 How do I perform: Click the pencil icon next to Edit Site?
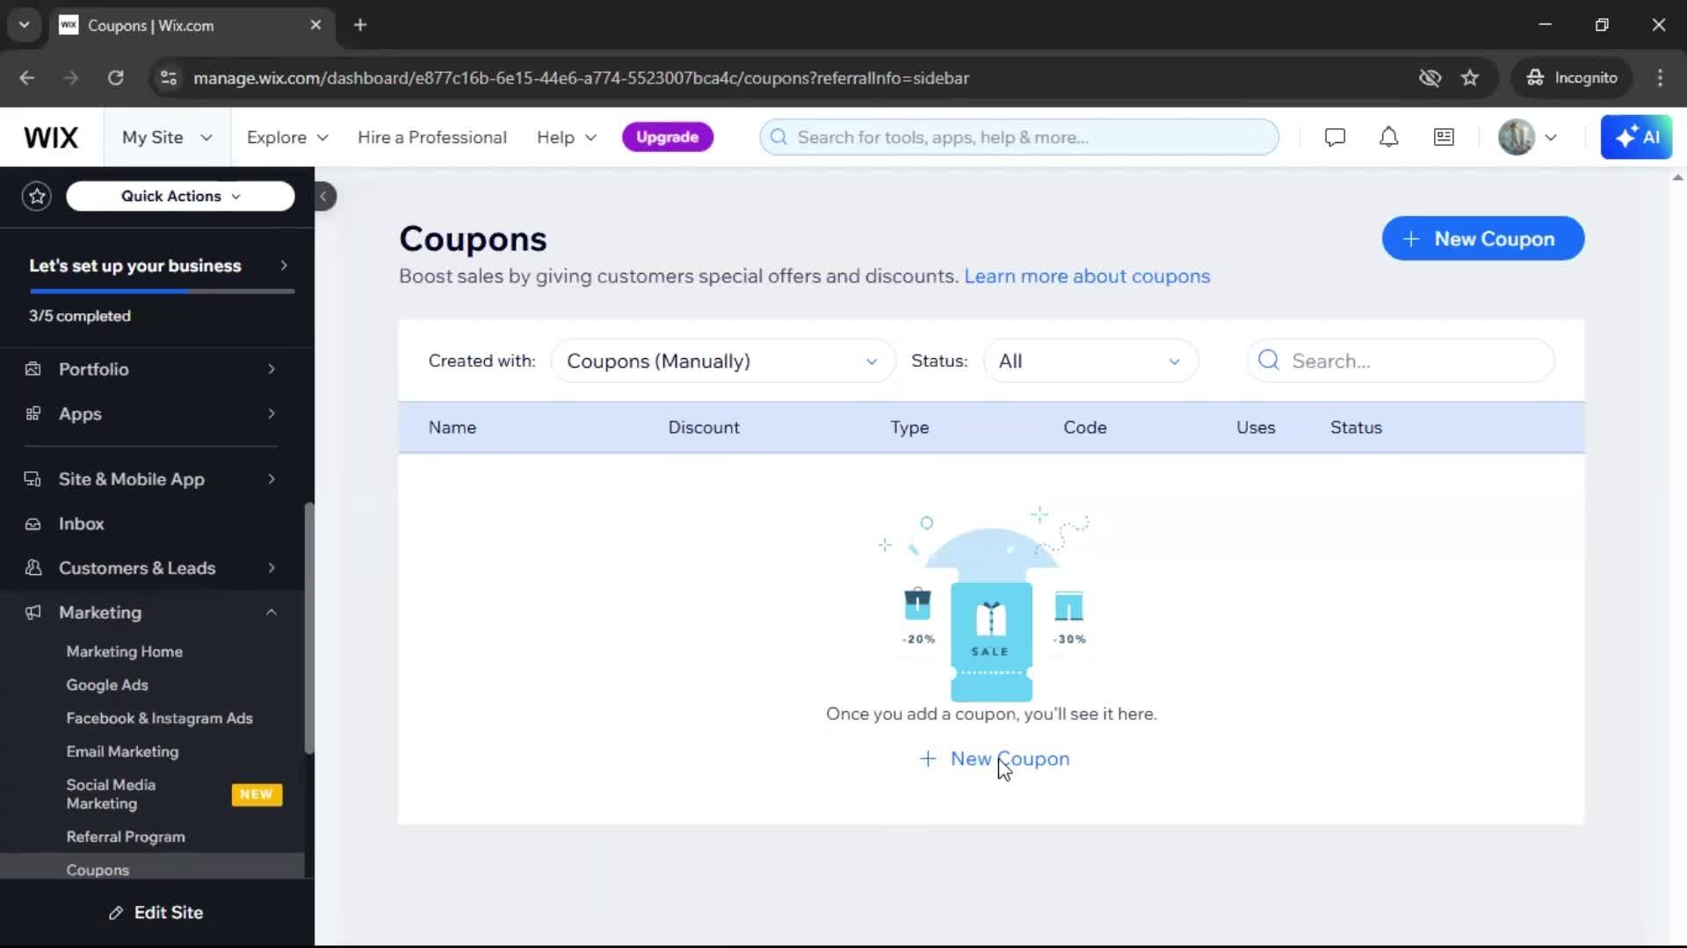[116, 913]
